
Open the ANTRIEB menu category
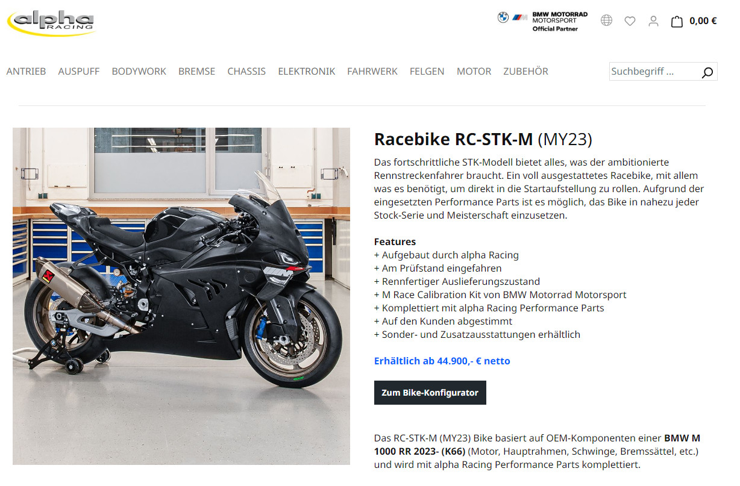pyautogui.click(x=26, y=71)
